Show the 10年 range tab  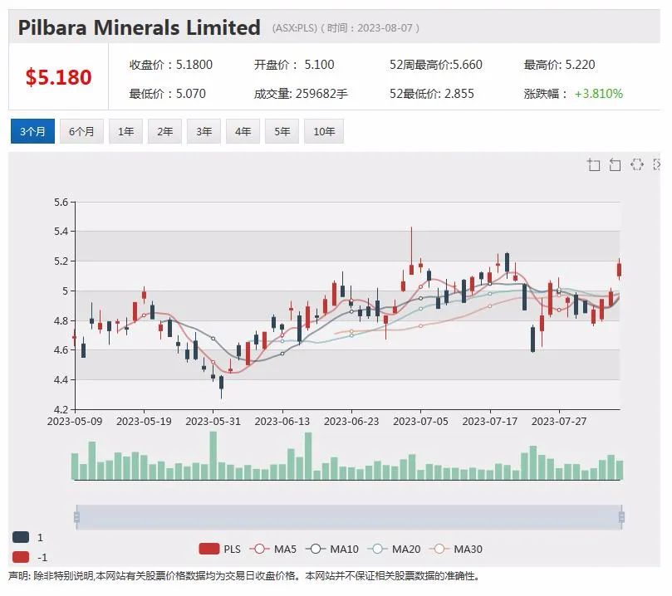[324, 131]
